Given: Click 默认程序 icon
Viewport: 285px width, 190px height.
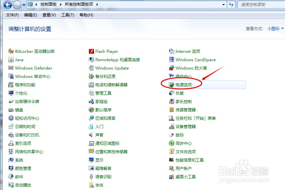Looking at the screenshot, I should pyautogui.click(x=91, y=110).
